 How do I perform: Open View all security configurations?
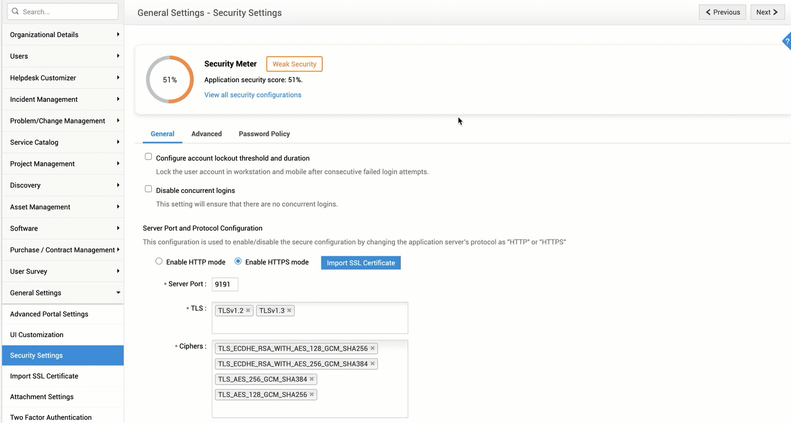pos(253,94)
